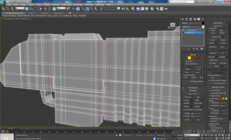This screenshot has height=140, width=231.
Task: Switch to the Utilities command panel
Action: 203,19
